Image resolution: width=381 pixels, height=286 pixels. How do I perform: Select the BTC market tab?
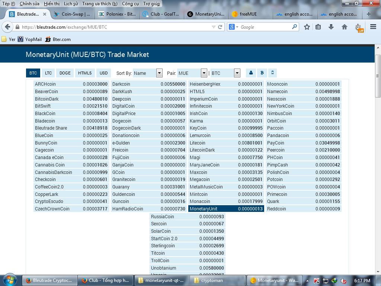33,73
